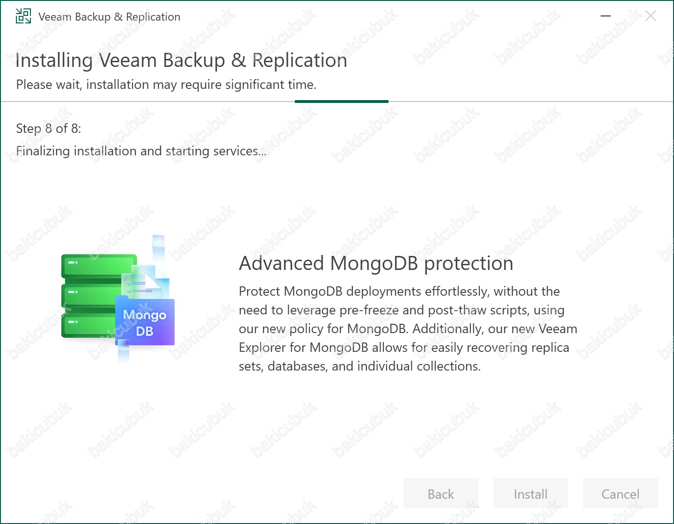Screen dimensions: 674x524
Task: Click the blue bar above the document
Action: (159, 246)
